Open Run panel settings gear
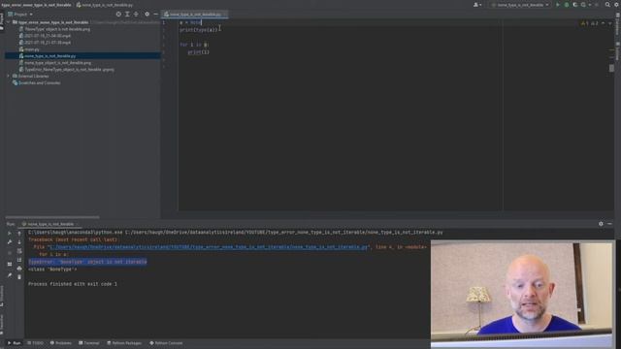621x349 pixels. tap(601, 224)
